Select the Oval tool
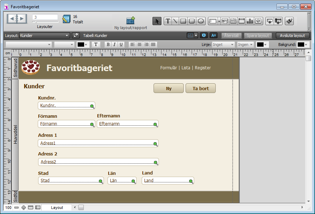Viewport: 315px width, 214px height. (x=201, y=21)
